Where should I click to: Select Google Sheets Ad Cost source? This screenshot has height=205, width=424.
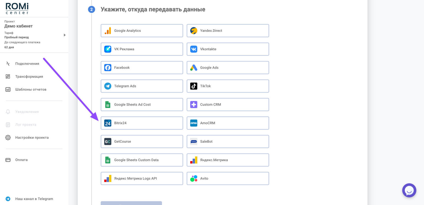142,105
